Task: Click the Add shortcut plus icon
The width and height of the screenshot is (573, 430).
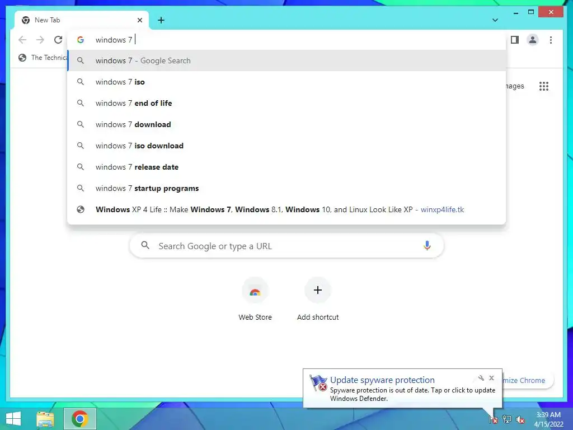Action: tap(318, 290)
